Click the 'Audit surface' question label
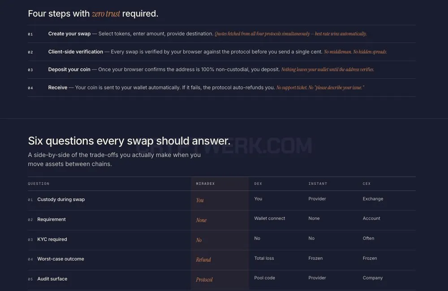This screenshot has height=291, width=448. tap(52, 279)
